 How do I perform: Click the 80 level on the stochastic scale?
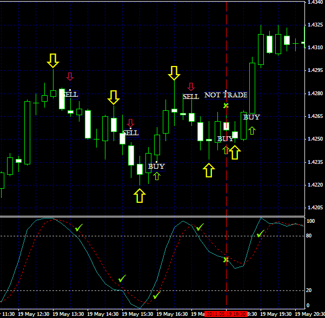pyautogui.click(x=309, y=236)
